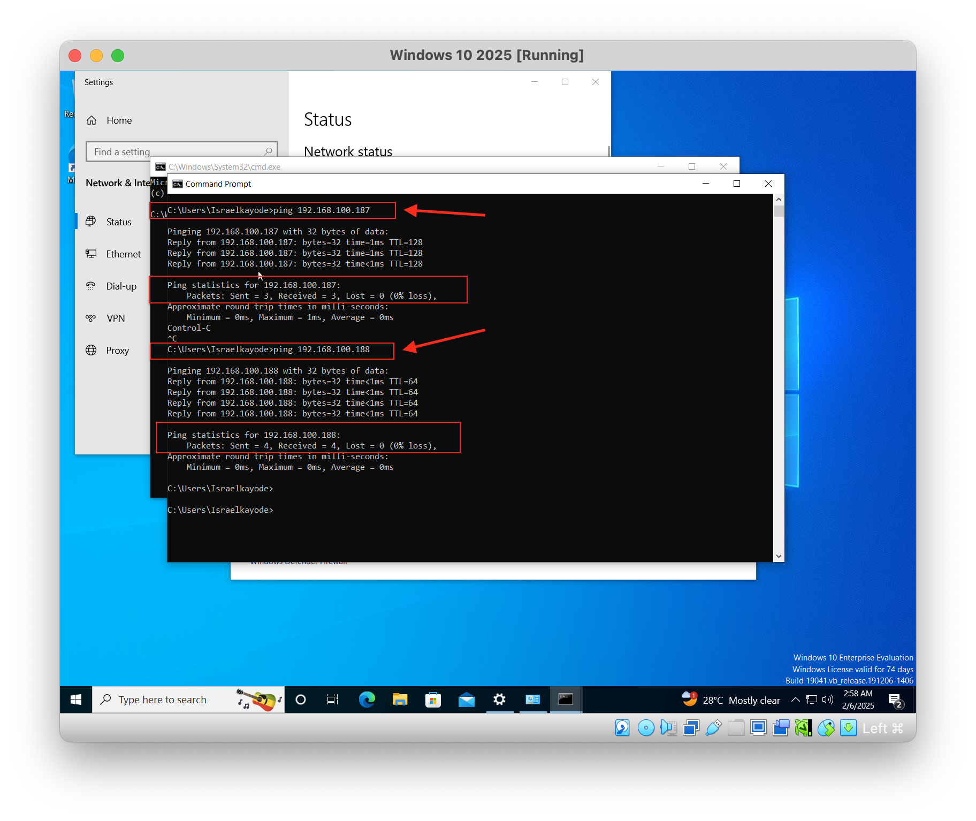Click the VirtualBox audio settings icon

(668, 728)
